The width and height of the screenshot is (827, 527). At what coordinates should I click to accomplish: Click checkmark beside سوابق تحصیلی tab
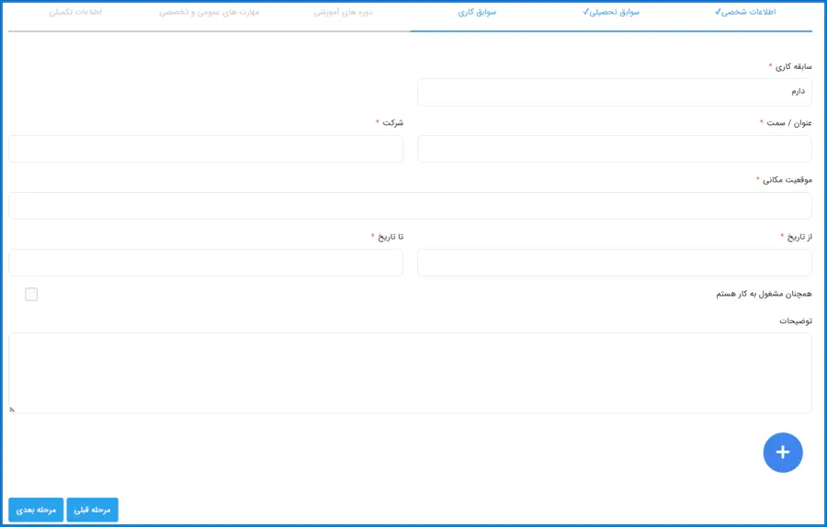(585, 12)
